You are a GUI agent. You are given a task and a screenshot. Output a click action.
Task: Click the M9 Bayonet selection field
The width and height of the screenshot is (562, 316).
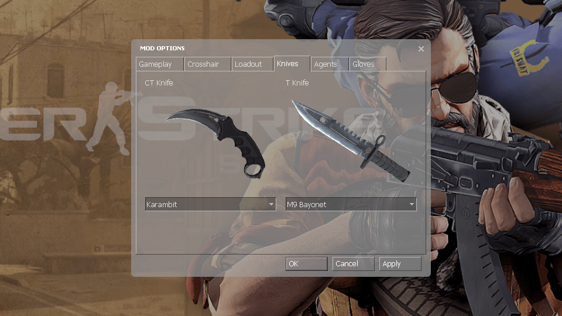tap(345, 205)
